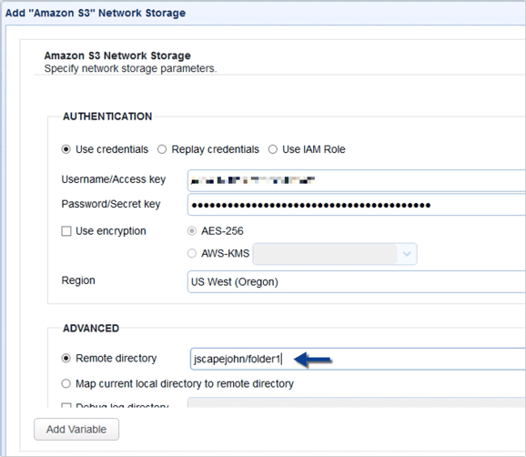Select the Remote directory radio button
The height and width of the screenshot is (457, 526).
click(x=66, y=359)
